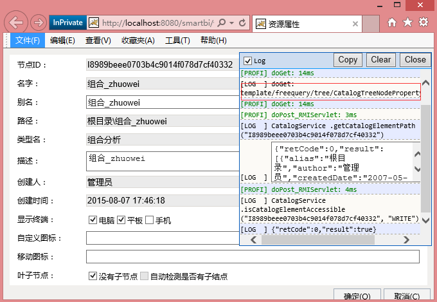Click log panel horizontal scrollbar thumb
This screenshot has height=302, width=437.
[318, 240]
